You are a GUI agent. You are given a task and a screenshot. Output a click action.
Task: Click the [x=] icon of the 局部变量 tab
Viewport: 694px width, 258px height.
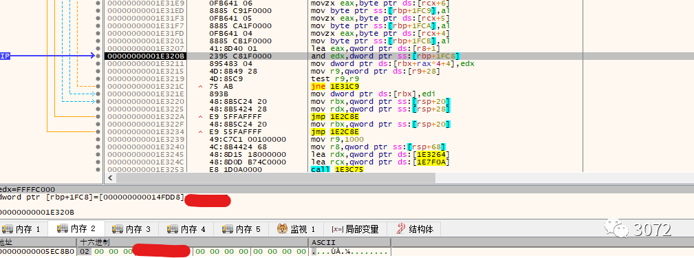point(338,229)
